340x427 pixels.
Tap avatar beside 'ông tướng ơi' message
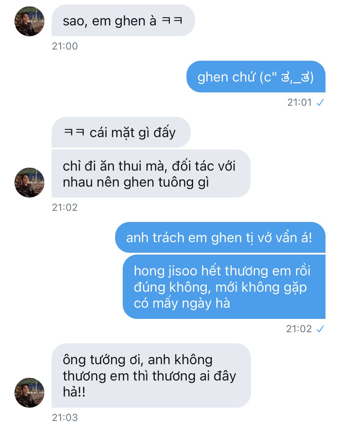point(29,393)
